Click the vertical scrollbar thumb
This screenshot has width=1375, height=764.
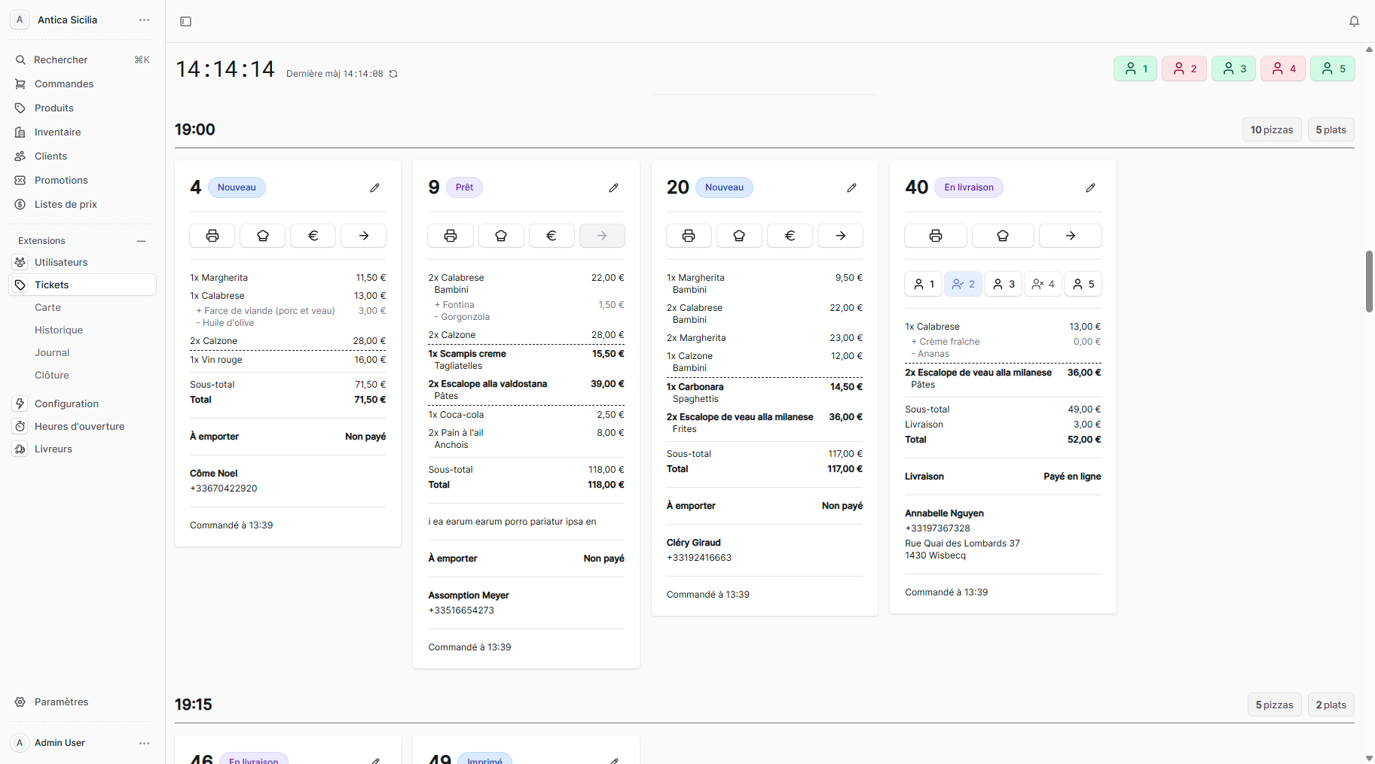[x=1369, y=281]
